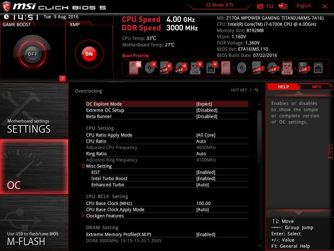Switch to the INFO tab

316,87
